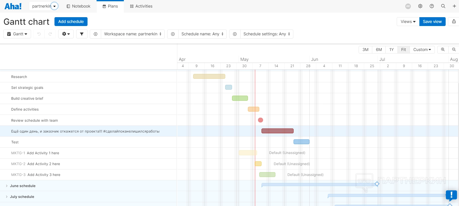Zoom in on the Gantt timeline
The height and width of the screenshot is (206, 459).
(443, 49)
